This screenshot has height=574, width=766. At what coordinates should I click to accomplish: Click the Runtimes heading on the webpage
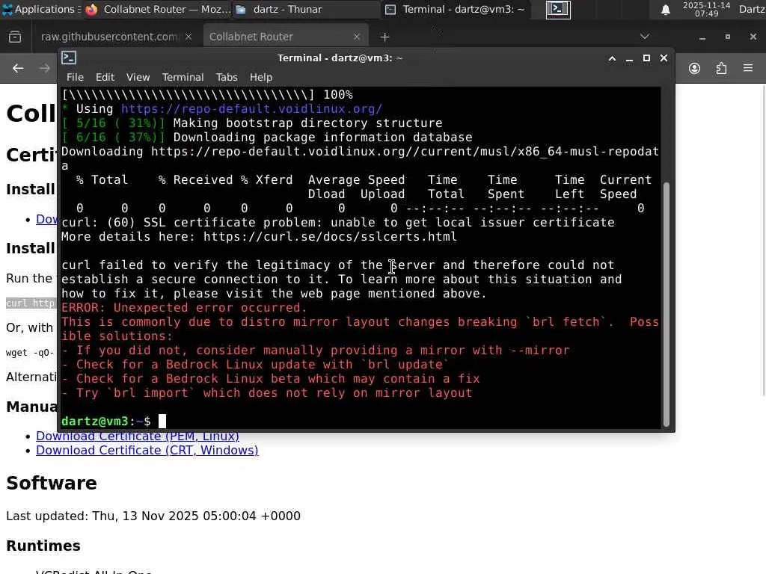[x=43, y=546]
